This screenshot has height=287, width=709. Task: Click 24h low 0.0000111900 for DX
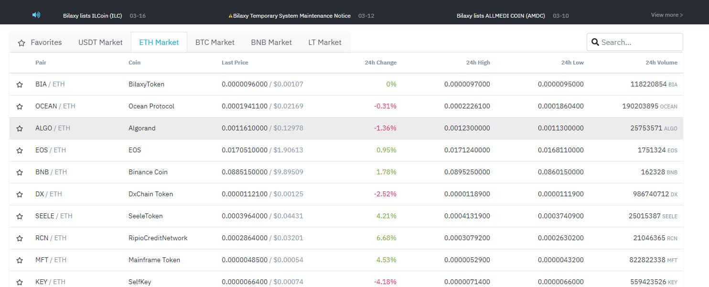561,194
